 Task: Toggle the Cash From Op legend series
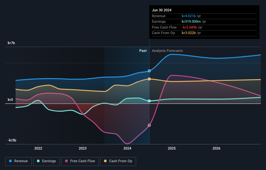click(x=118, y=161)
